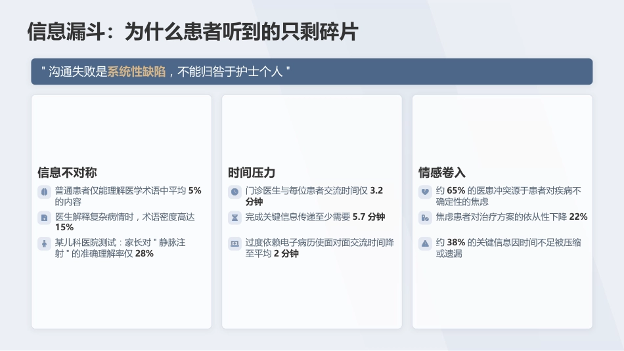Click the bullet text 医生解释复杂病情时,术语密度高达 15%
The height and width of the screenshot is (351, 624).
[x=125, y=222]
